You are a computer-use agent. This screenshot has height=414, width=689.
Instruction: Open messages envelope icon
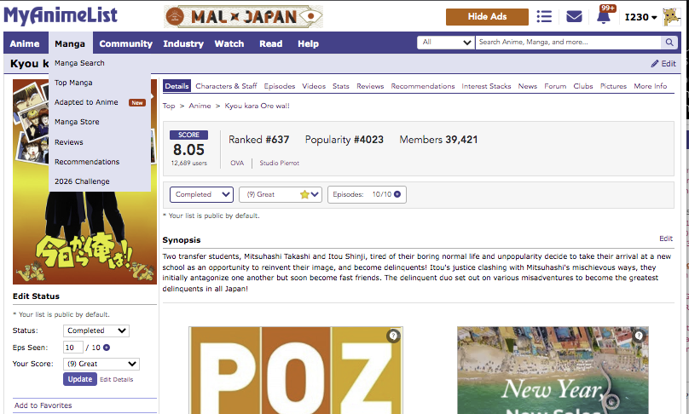pyautogui.click(x=574, y=17)
